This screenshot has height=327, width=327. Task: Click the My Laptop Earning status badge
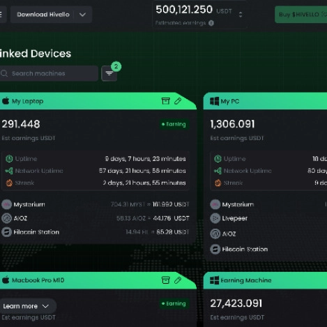coord(174,124)
